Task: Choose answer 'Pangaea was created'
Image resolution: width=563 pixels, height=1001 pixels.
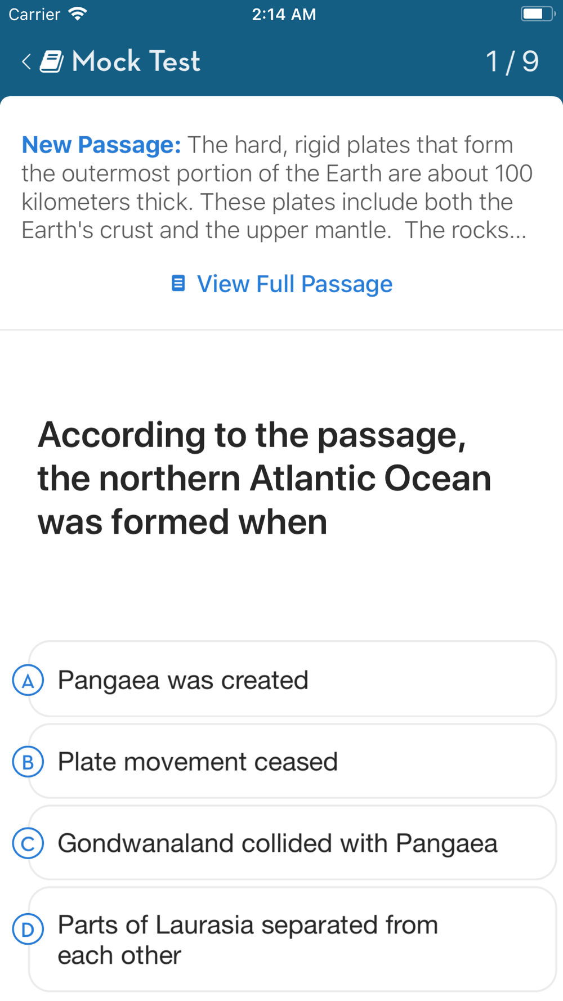Action: point(292,679)
